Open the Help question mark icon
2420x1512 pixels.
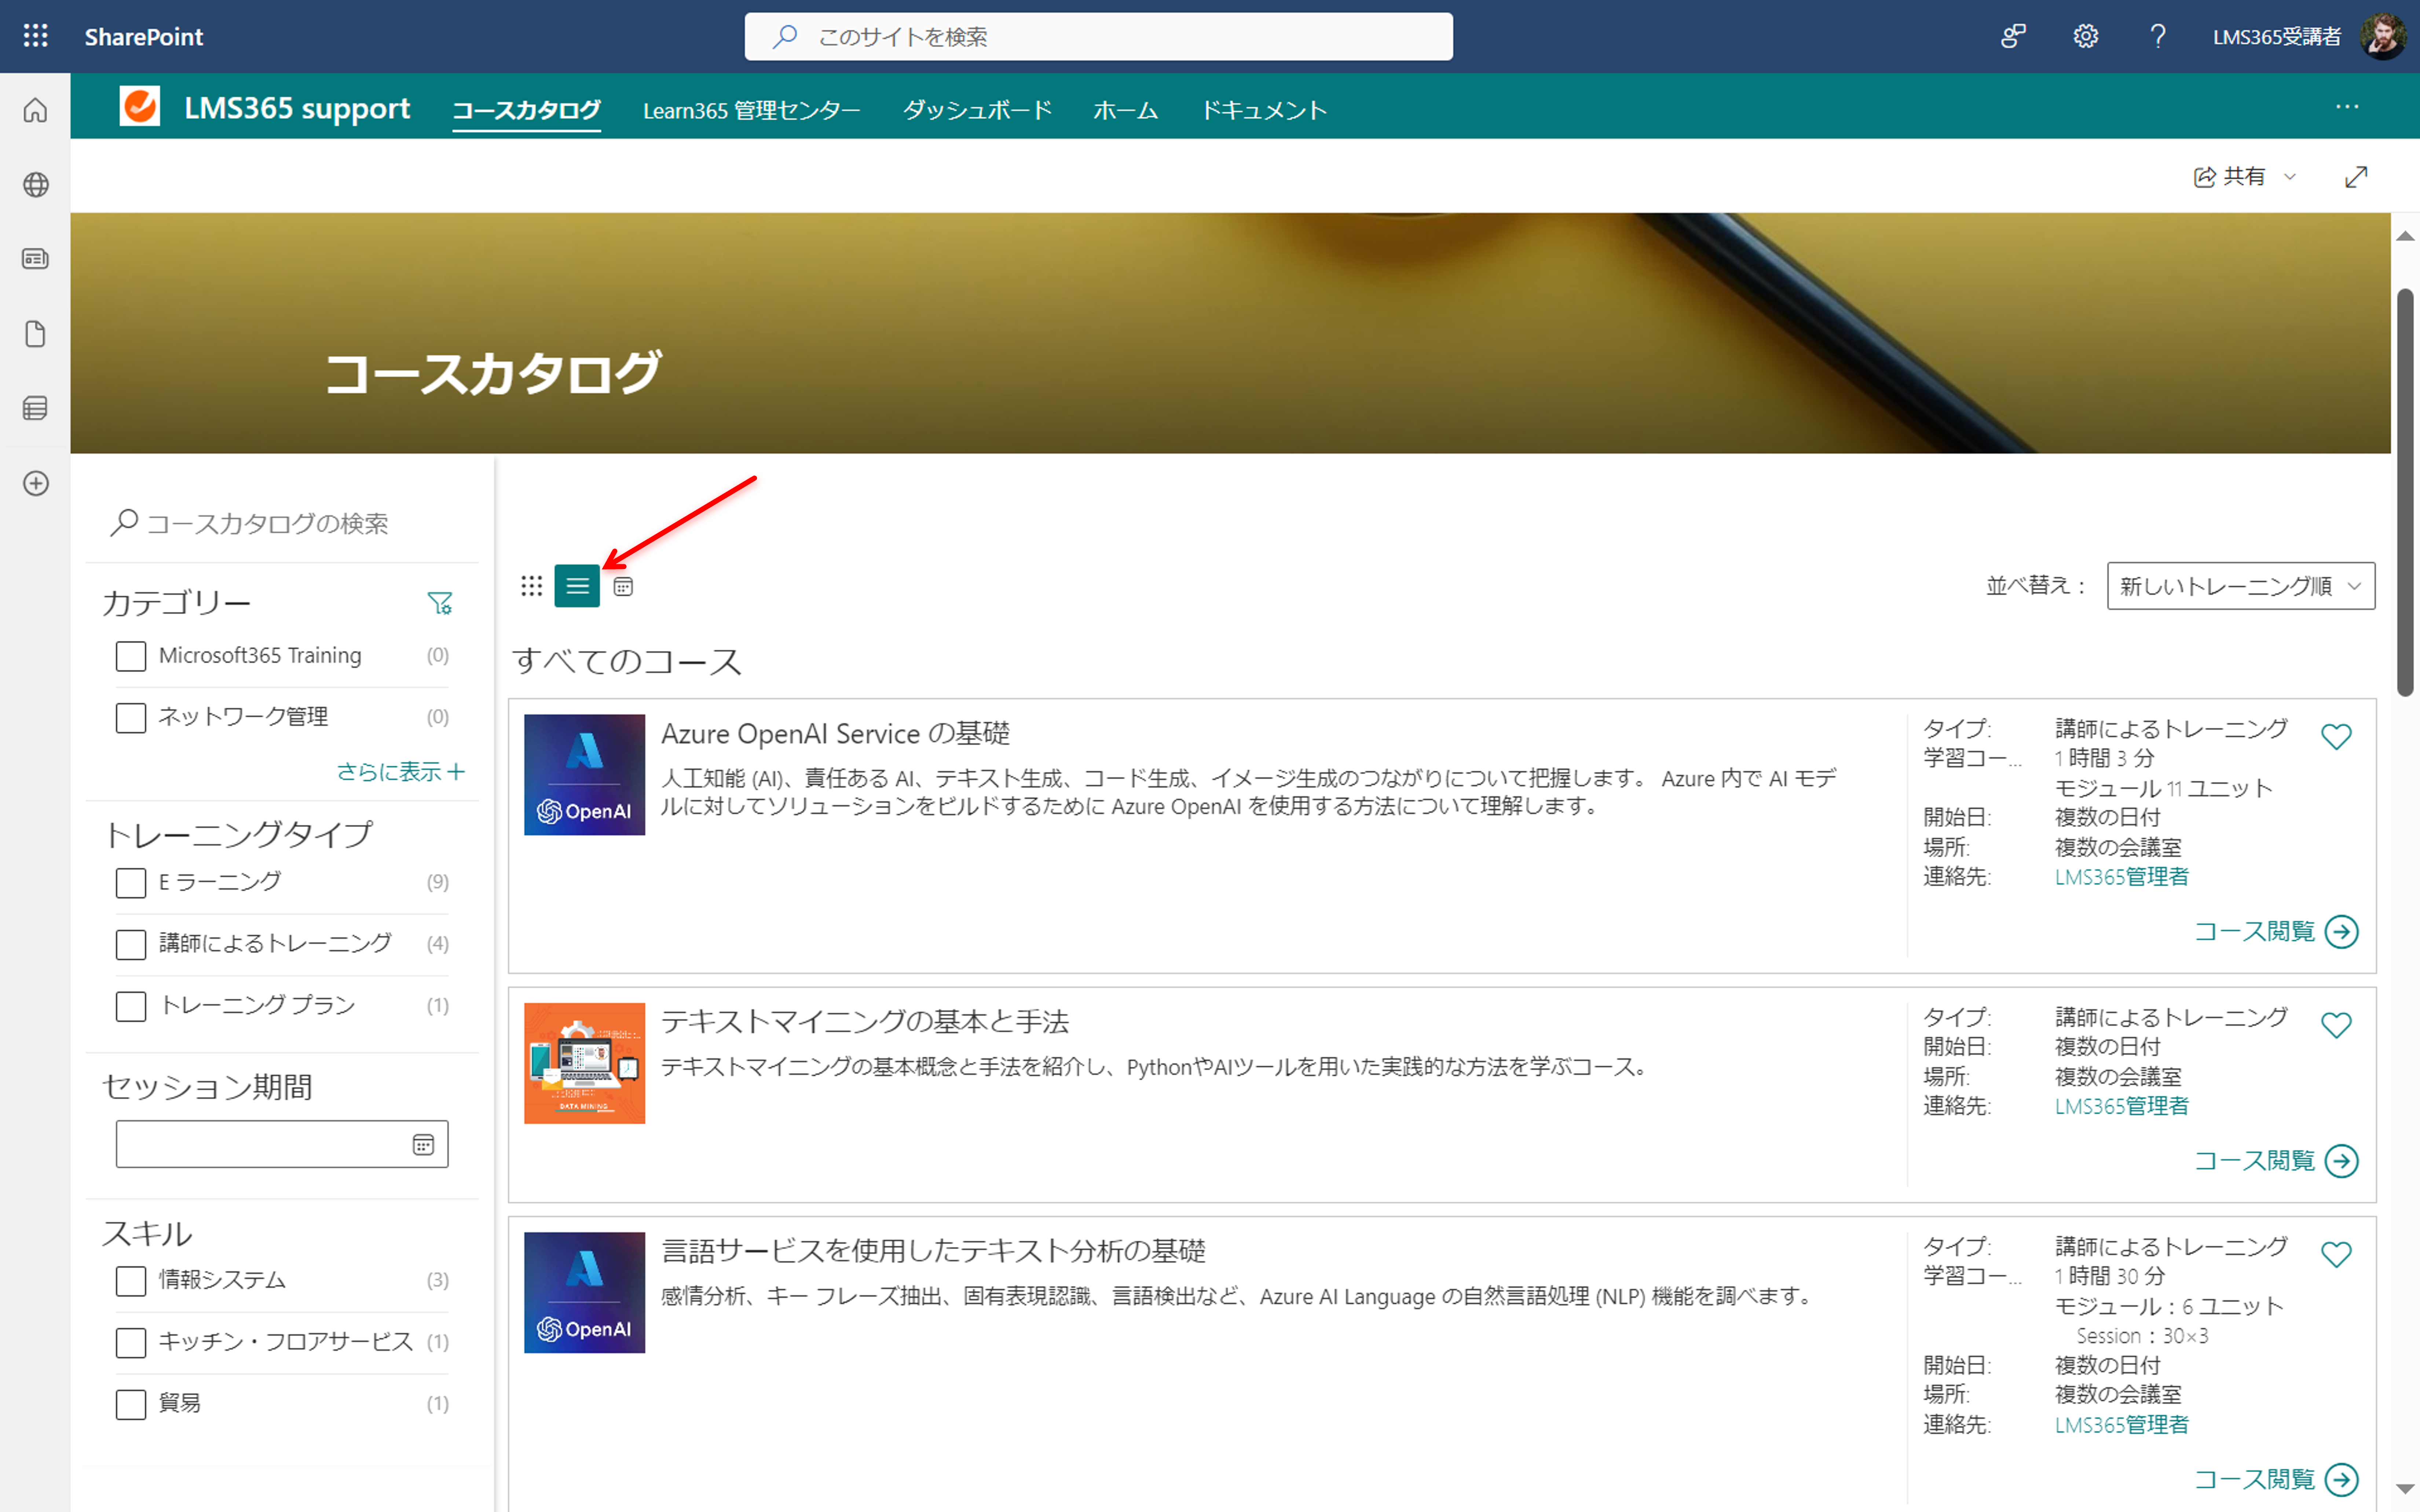coord(2158,36)
